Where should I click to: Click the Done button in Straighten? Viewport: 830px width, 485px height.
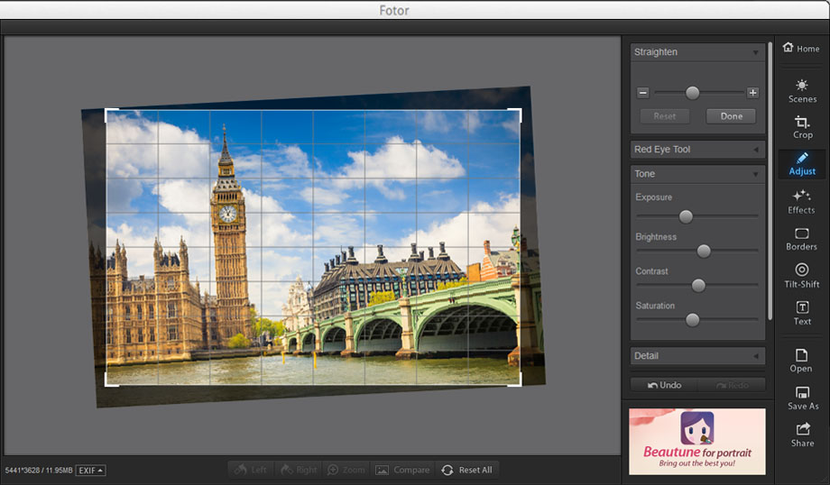tap(731, 116)
